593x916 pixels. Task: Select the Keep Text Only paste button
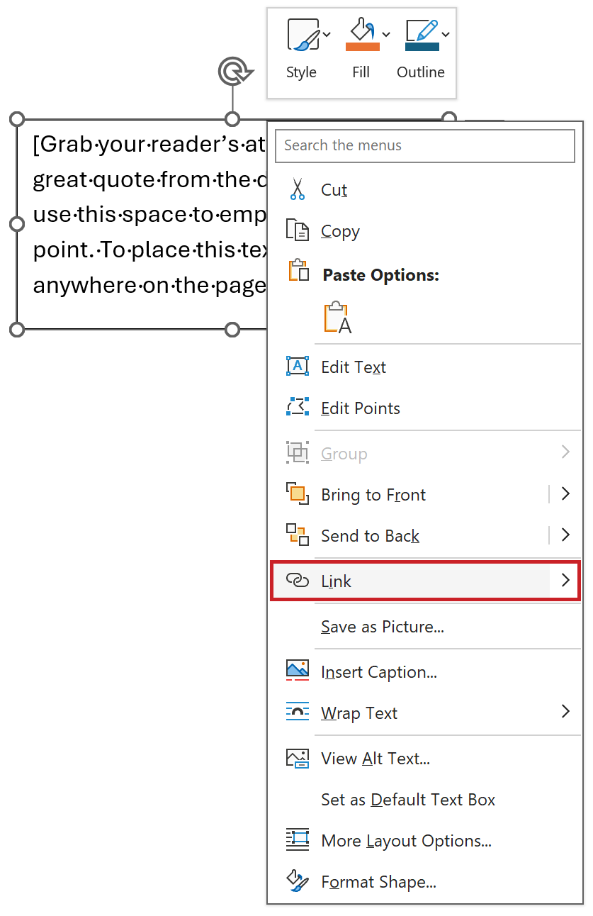click(x=338, y=317)
